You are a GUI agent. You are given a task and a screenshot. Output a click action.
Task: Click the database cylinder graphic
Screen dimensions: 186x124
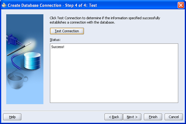(x=32, y=61)
